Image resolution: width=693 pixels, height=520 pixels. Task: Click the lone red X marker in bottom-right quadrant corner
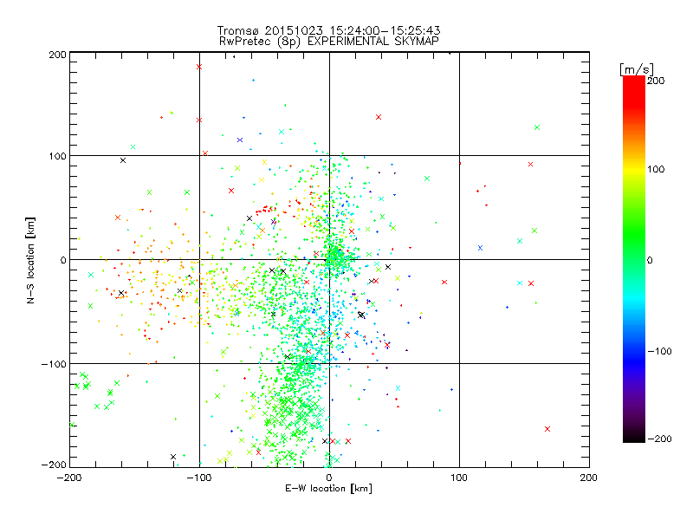click(x=547, y=429)
